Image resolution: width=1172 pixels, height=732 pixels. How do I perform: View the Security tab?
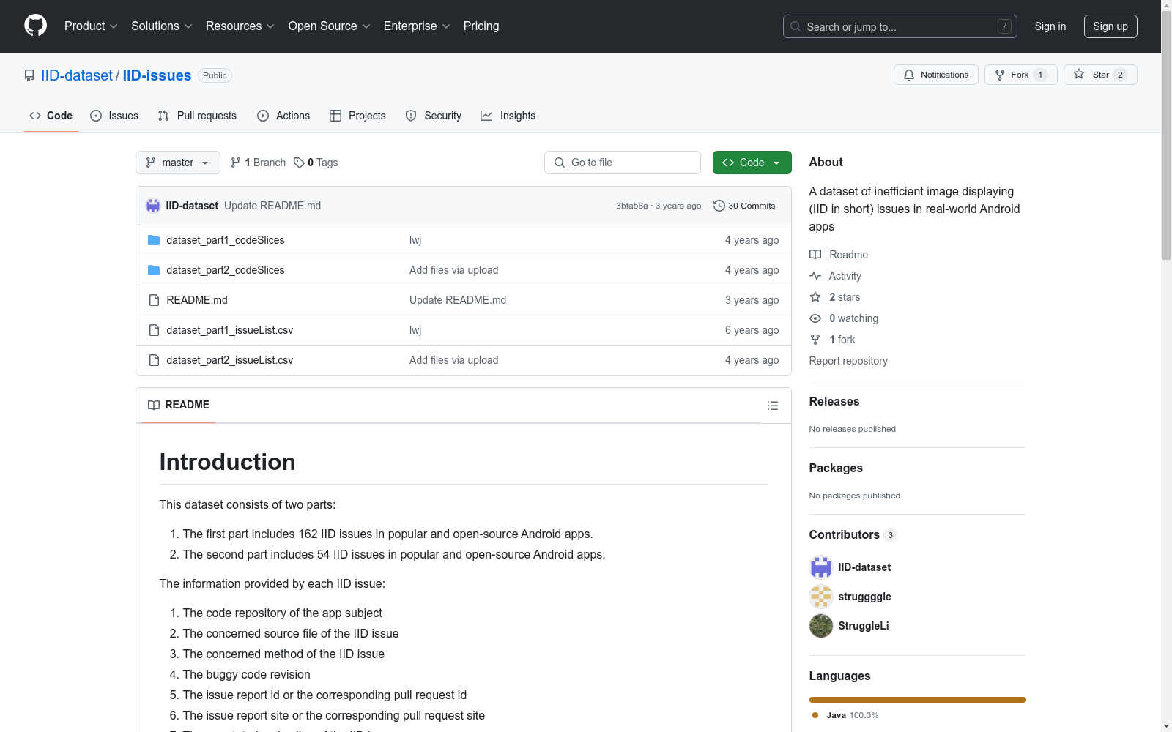pos(434,116)
